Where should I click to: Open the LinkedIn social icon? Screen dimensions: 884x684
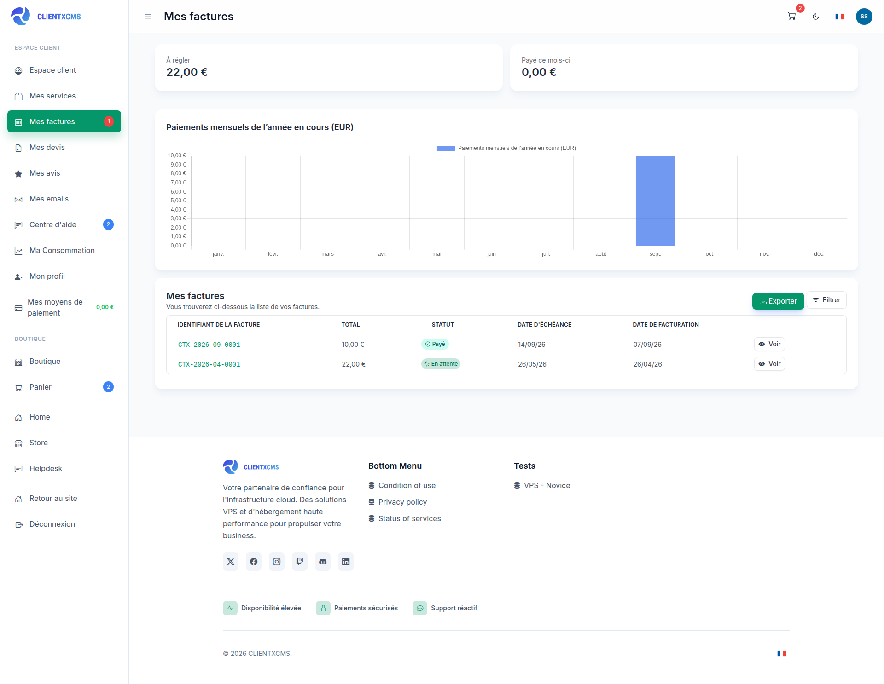point(346,562)
